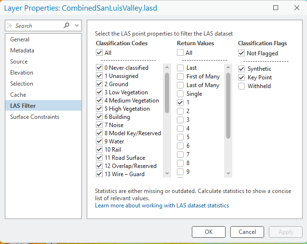Click the Return Values scrollbar thumb
Image resolution: width=307 pixels, height=244 pixels.
(x=228, y=105)
